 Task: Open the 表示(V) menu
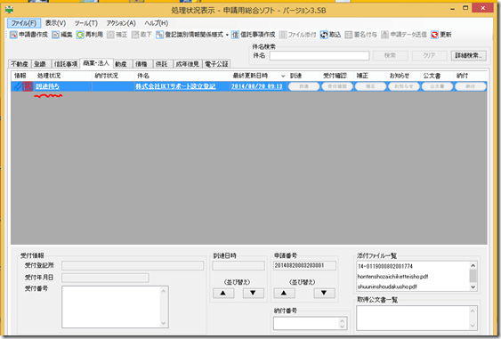coord(55,23)
